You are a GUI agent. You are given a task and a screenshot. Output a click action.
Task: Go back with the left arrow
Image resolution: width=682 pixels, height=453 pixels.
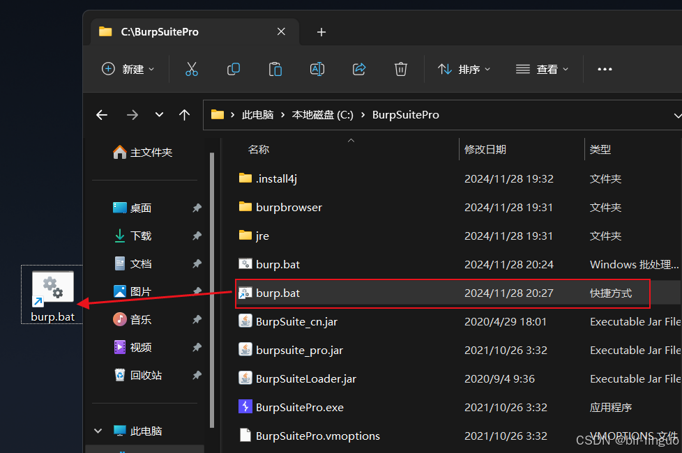point(102,115)
